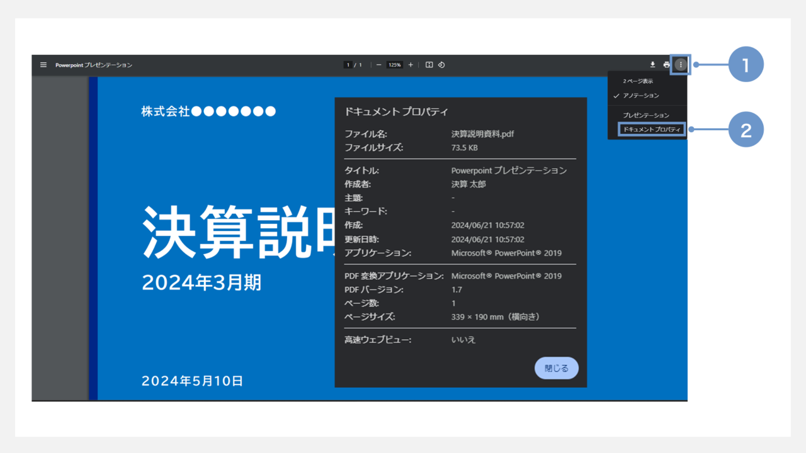Viewport: 806px width, 453px height.
Task: Click the PDF conversion application value
Action: 506,276
